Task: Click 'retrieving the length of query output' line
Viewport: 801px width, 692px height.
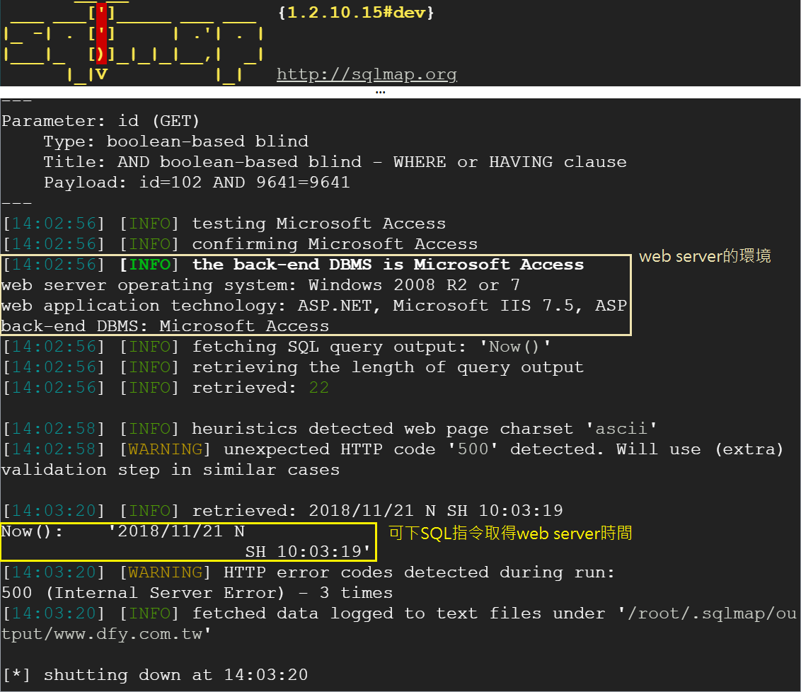Action: tap(293, 367)
